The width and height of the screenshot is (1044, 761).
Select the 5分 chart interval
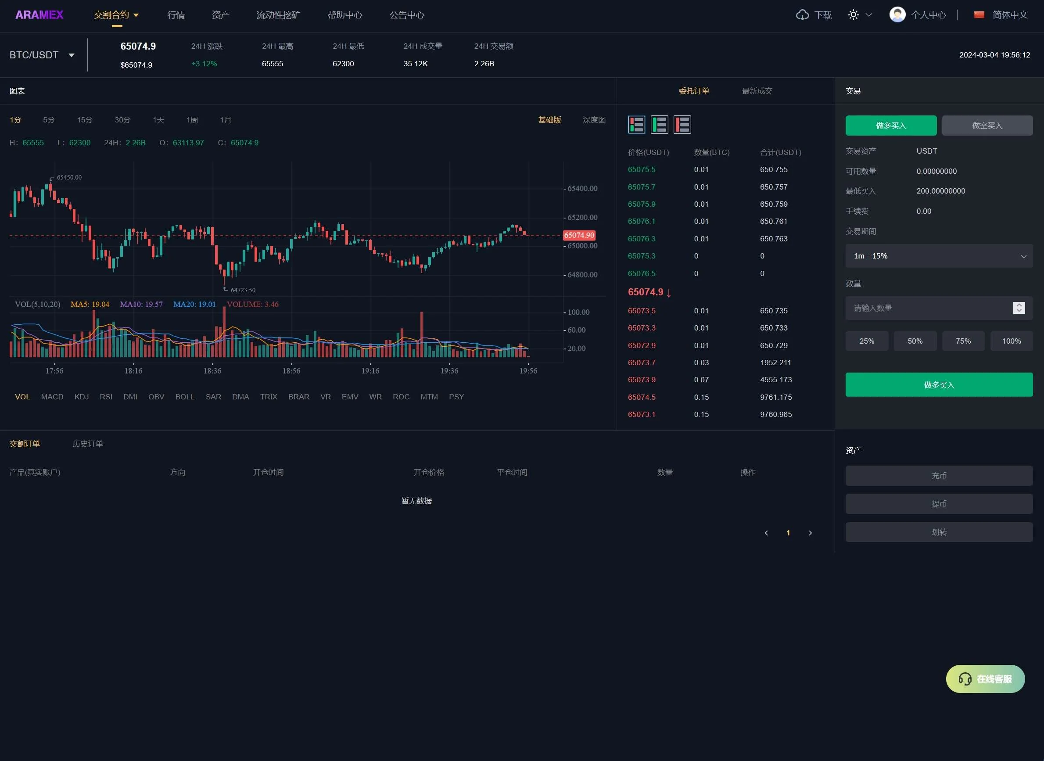click(x=49, y=120)
